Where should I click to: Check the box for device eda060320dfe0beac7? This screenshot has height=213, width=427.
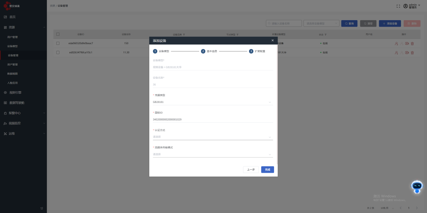[x=58, y=43]
